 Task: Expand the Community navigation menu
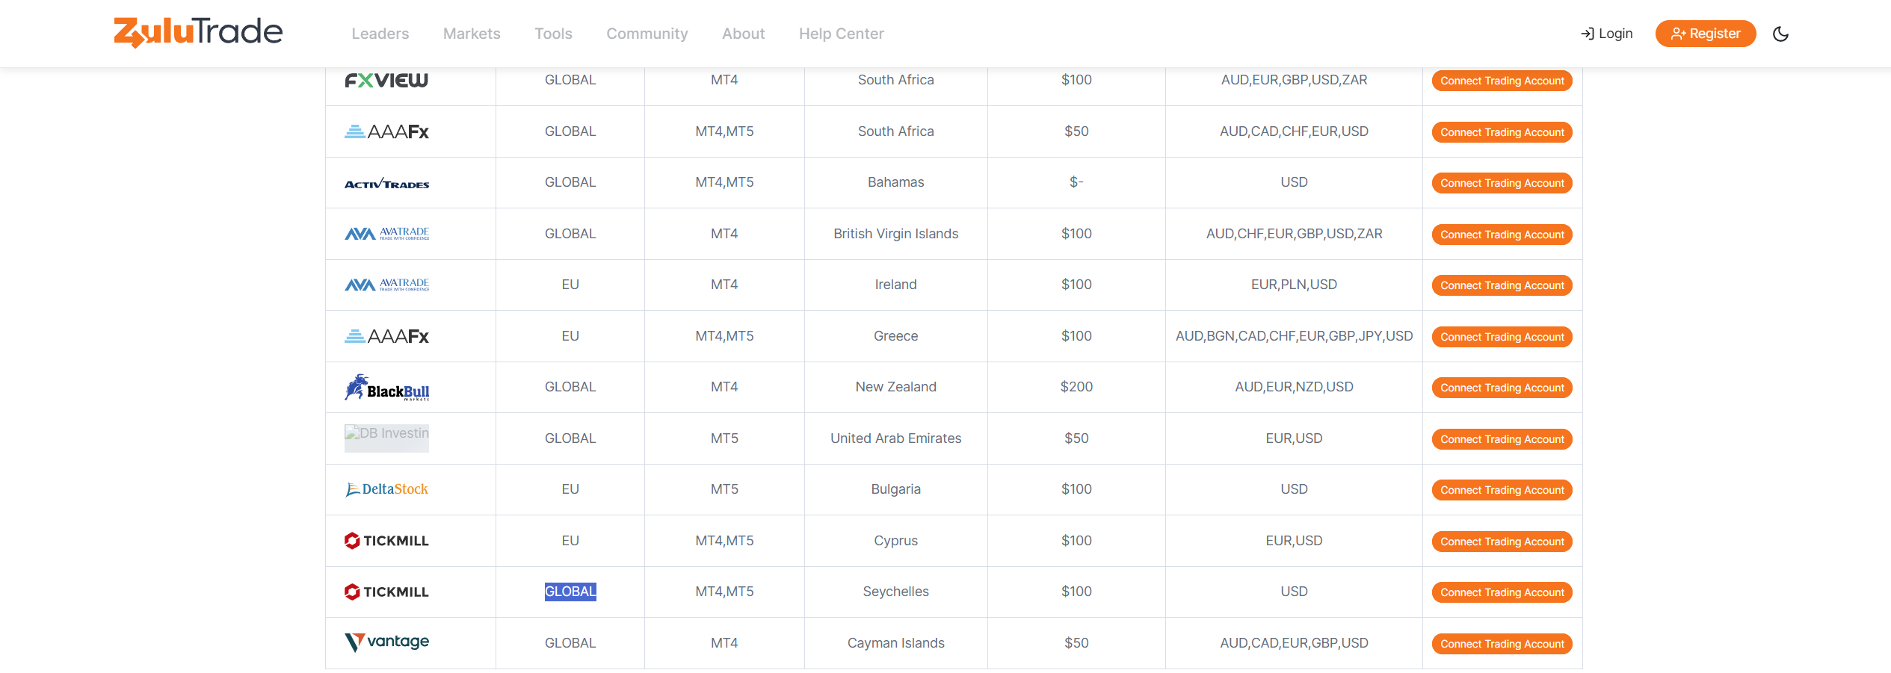click(x=647, y=34)
